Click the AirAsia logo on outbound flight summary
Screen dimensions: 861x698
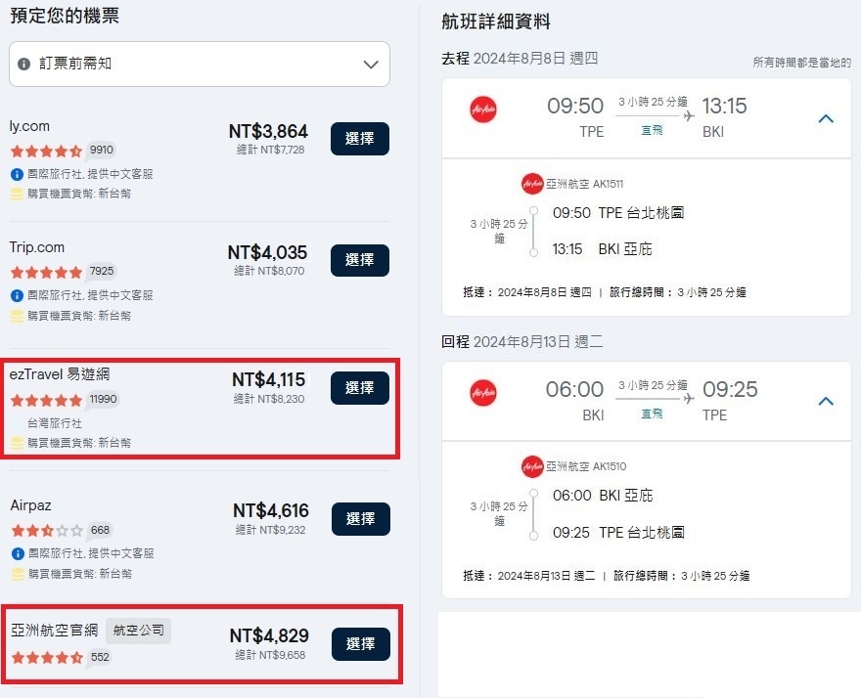point(483,109)
